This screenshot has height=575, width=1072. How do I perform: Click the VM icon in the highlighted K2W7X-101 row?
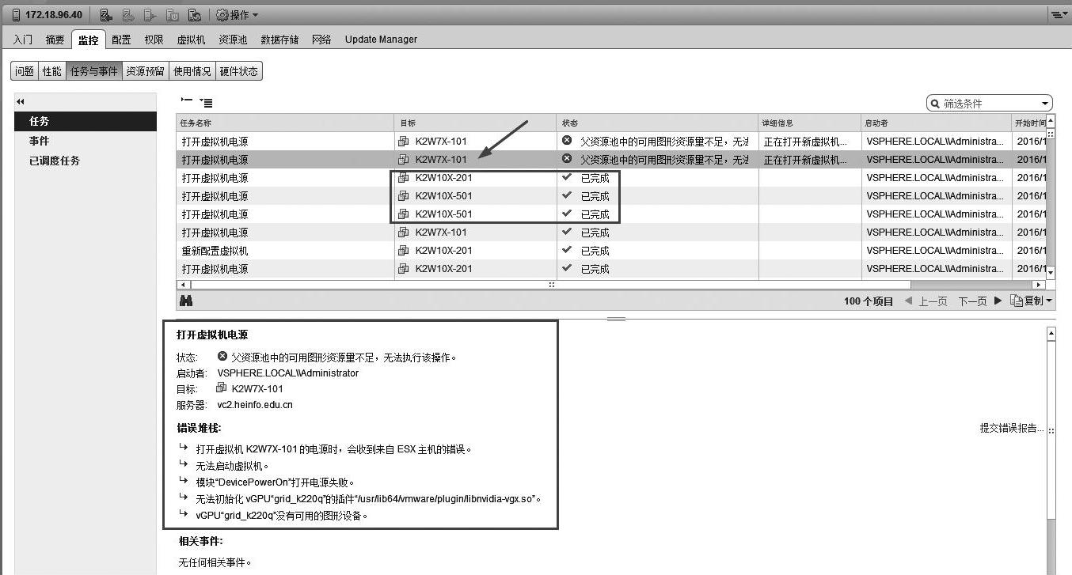[403, 160]
